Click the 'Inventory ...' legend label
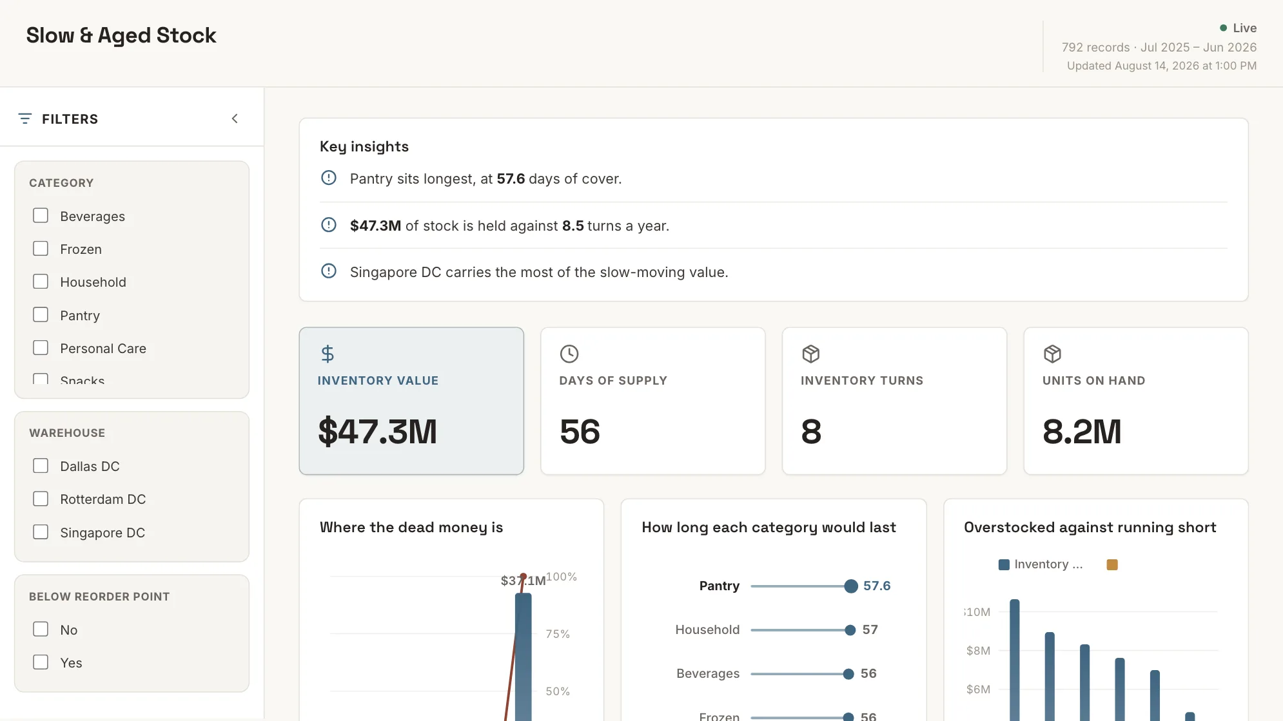This screenshot has width=1283, height=721. pyautogui.click(x=1048, y=564)
